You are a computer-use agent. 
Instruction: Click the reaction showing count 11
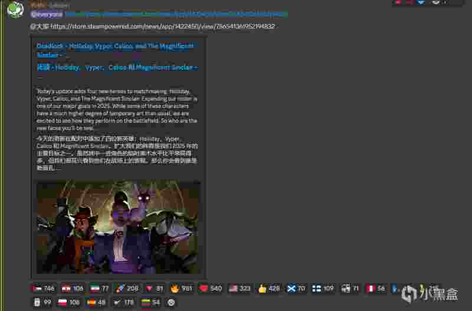(x=350, y=289)
